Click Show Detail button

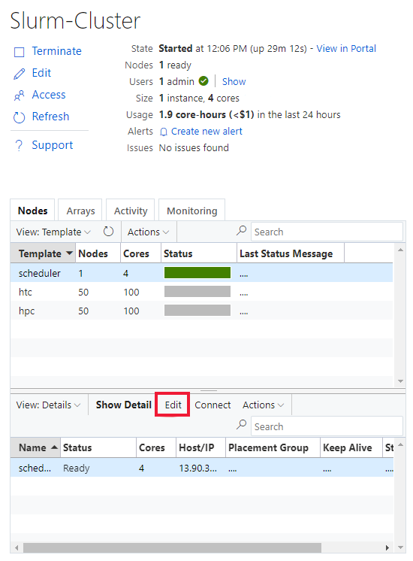tap(124, 405)
